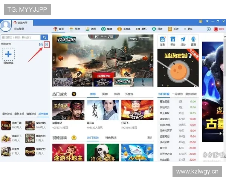Open 休闲 in the top navigation bar
The image size is (226, 181).
[x=91, y=29]
